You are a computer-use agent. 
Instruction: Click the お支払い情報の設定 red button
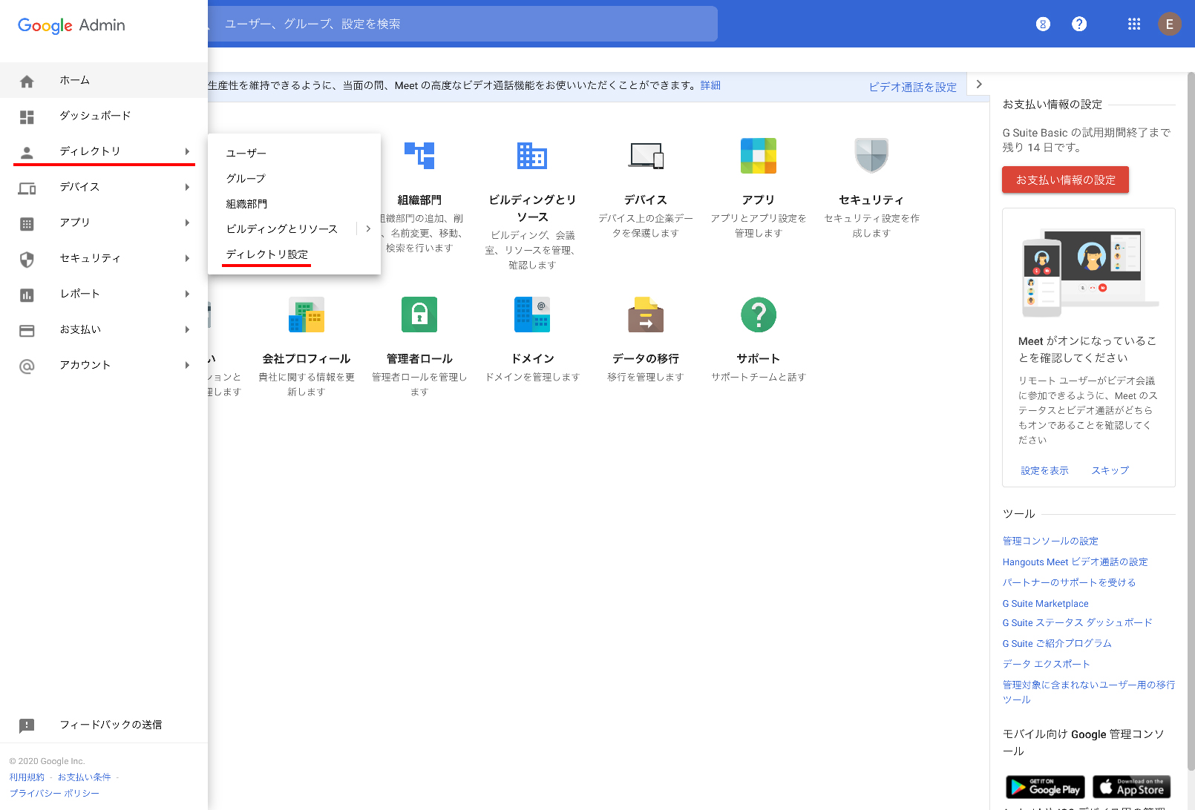pos(1065,180)
